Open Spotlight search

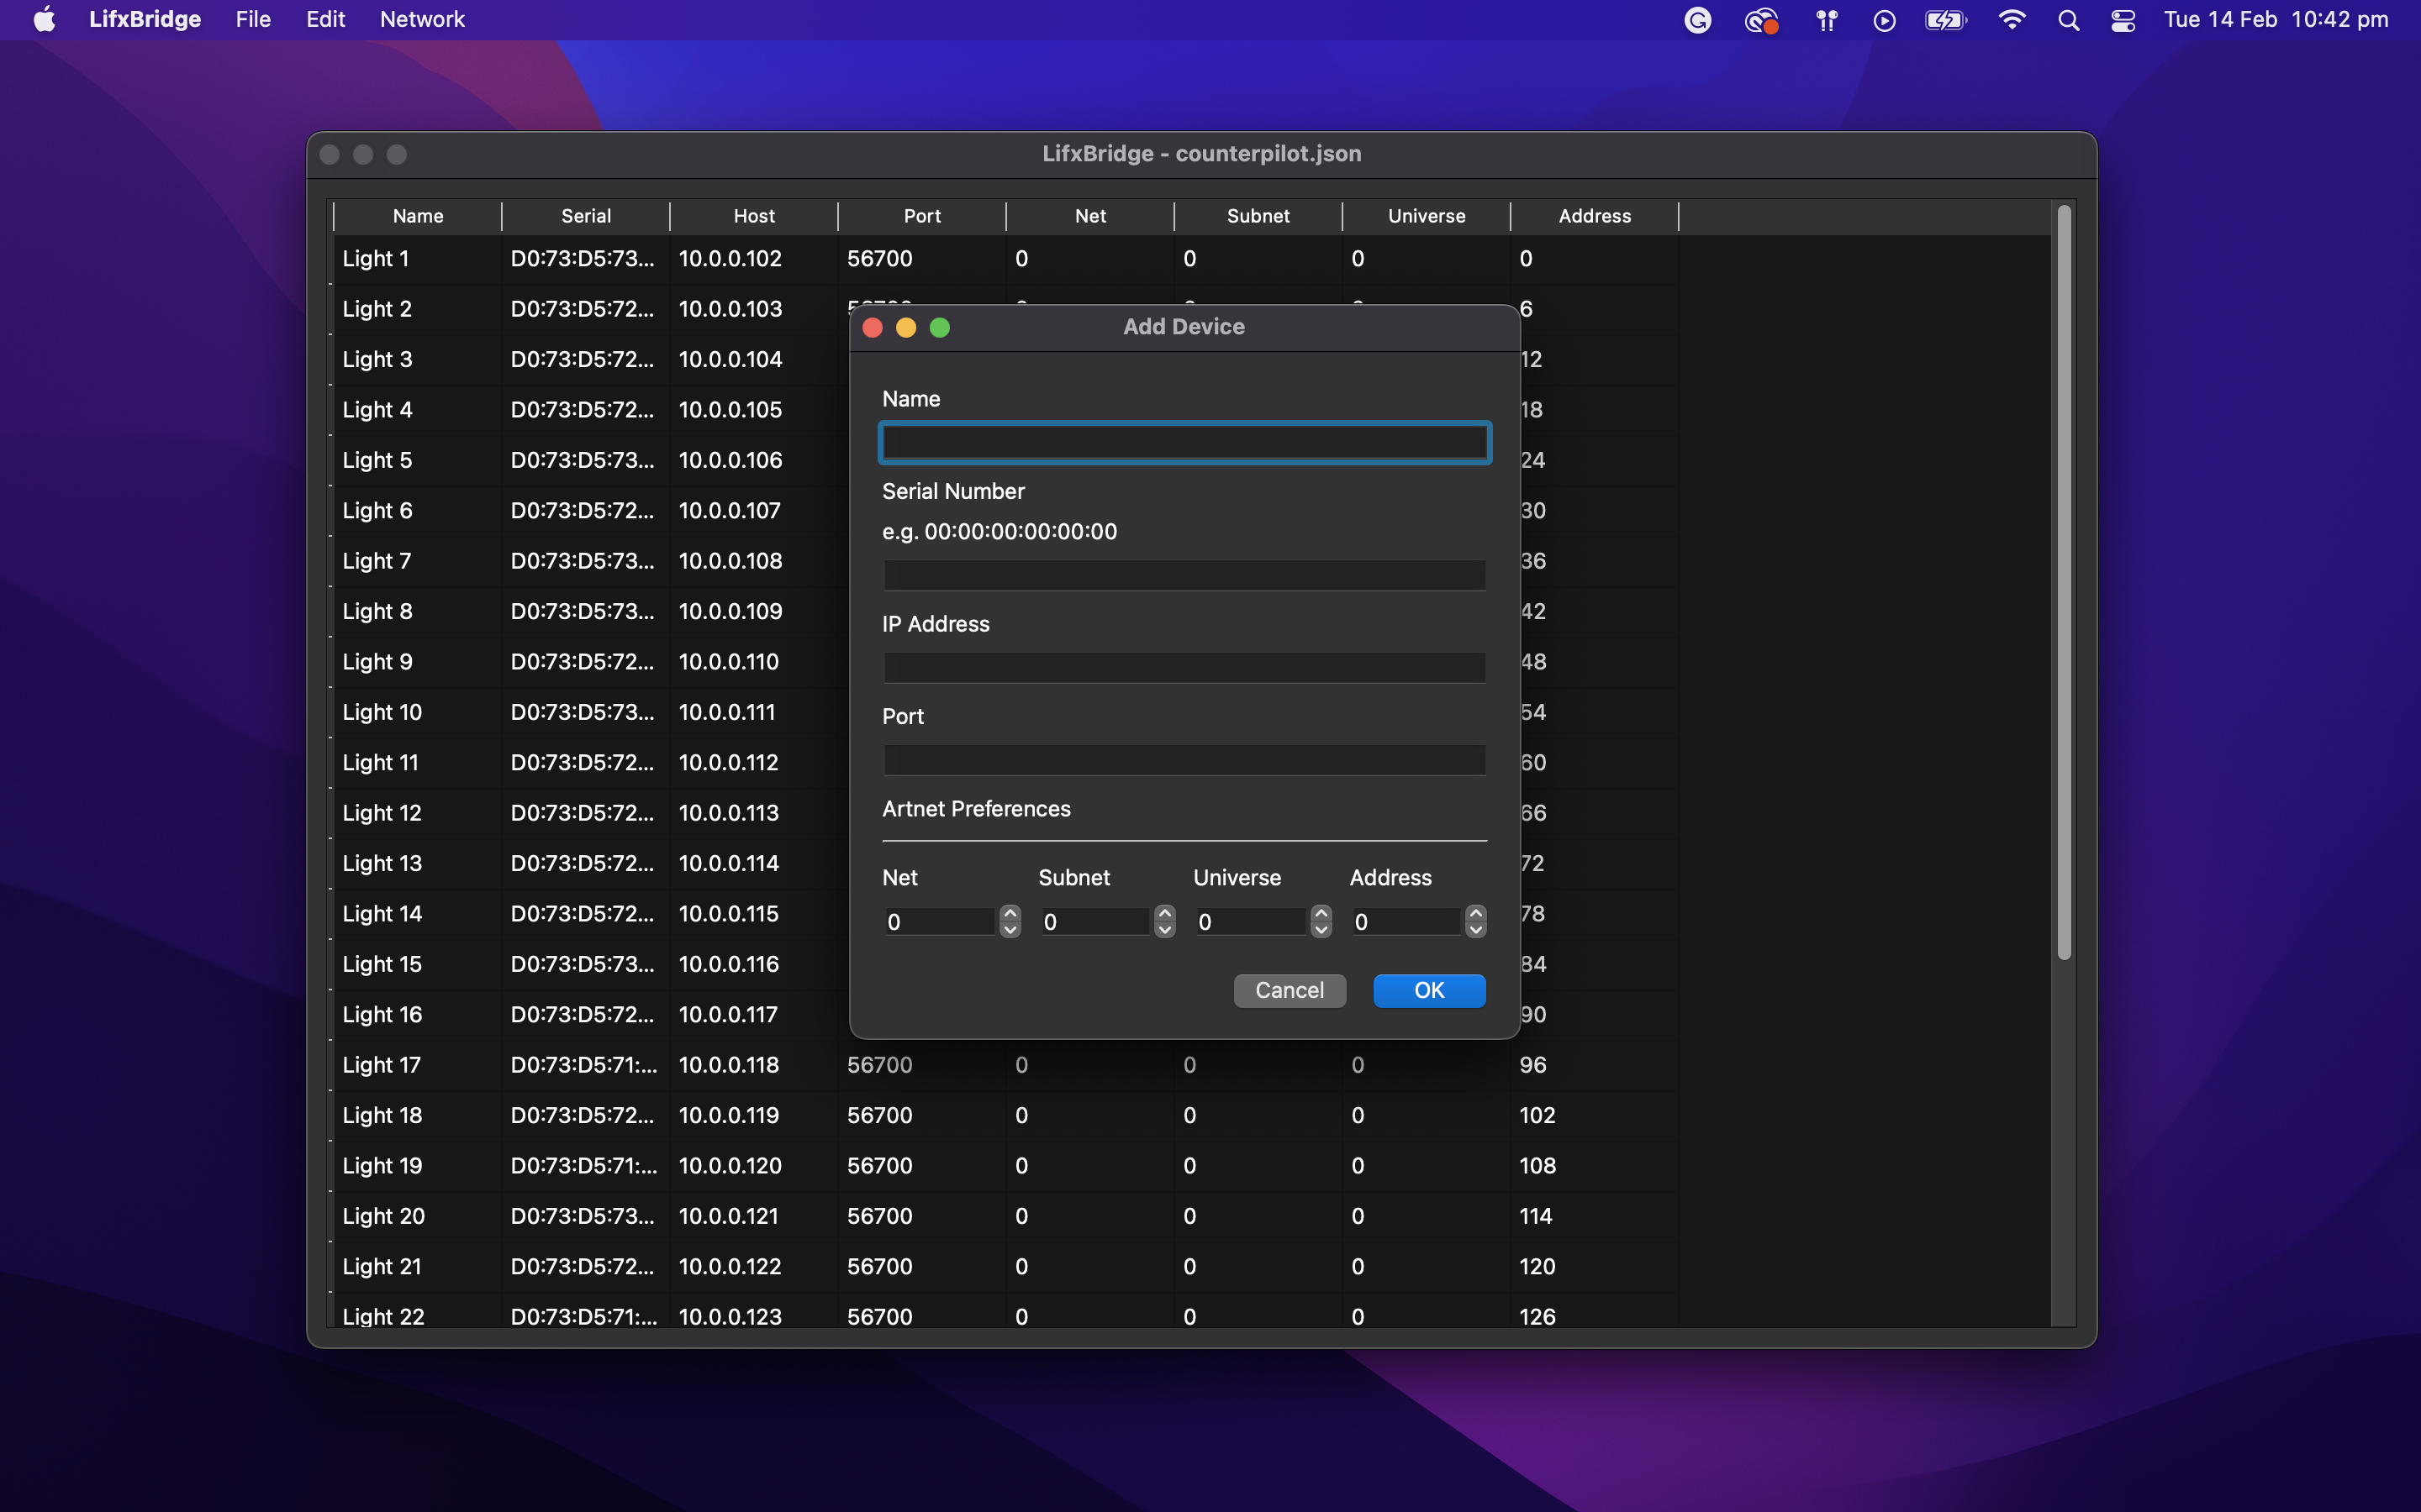(2068, 20)
